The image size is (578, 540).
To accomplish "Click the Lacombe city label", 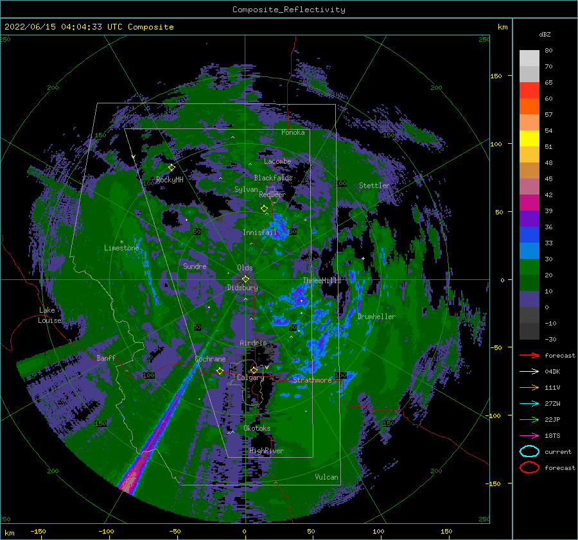I will [x=277, y=161].
